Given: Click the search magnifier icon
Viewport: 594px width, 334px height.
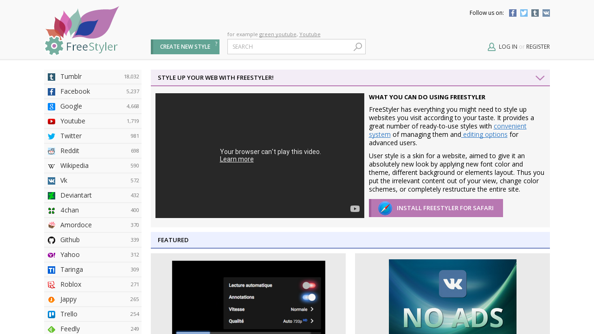Looking at the screenshot, I should tap(357, 47).
